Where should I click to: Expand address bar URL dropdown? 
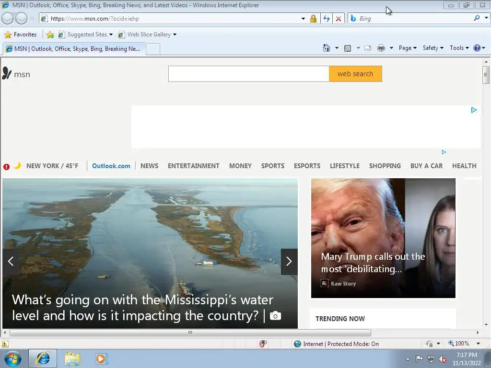pos(303,19)
